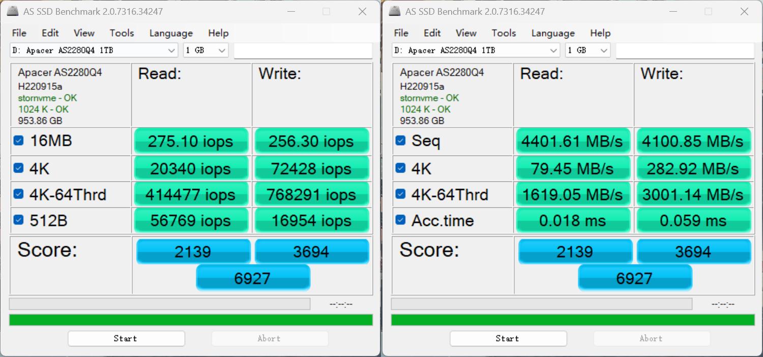Click the 1619.05 MB/s result
The height and width of the screenshot is (357, 763).
(573, 194)
